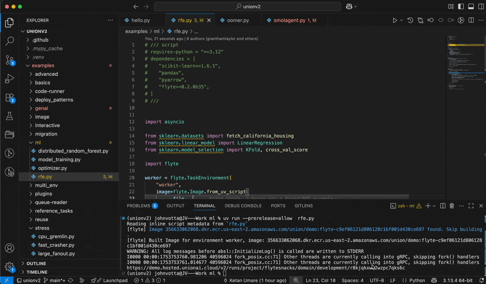Viewport: 486px width, 284px height.
Task: Open the Source Control view
Action: (x=9, y=60)
